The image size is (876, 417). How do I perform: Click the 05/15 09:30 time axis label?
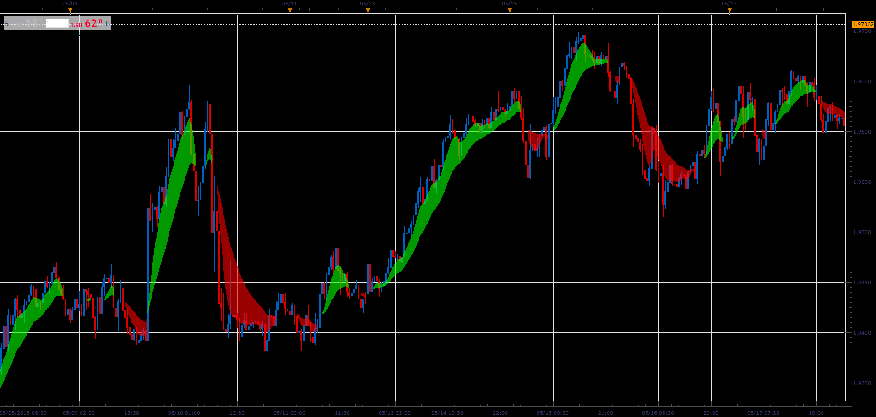point(553,413)
